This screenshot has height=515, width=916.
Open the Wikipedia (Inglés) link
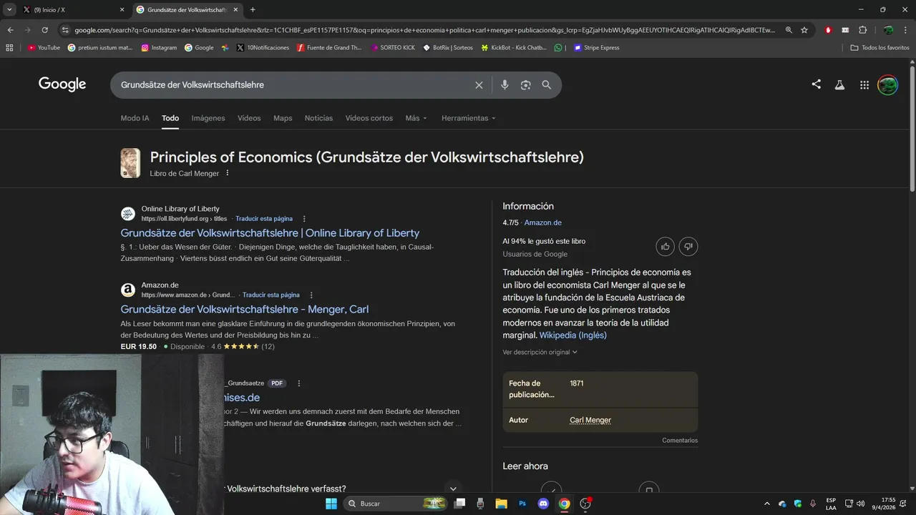tap(572, 335)
